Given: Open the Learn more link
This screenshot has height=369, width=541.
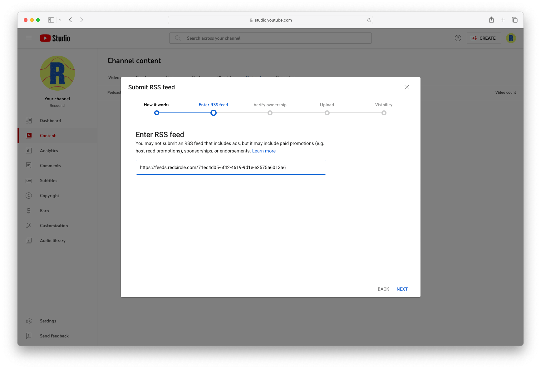Looking at the screenshot, I should click(x=263, y=151).
